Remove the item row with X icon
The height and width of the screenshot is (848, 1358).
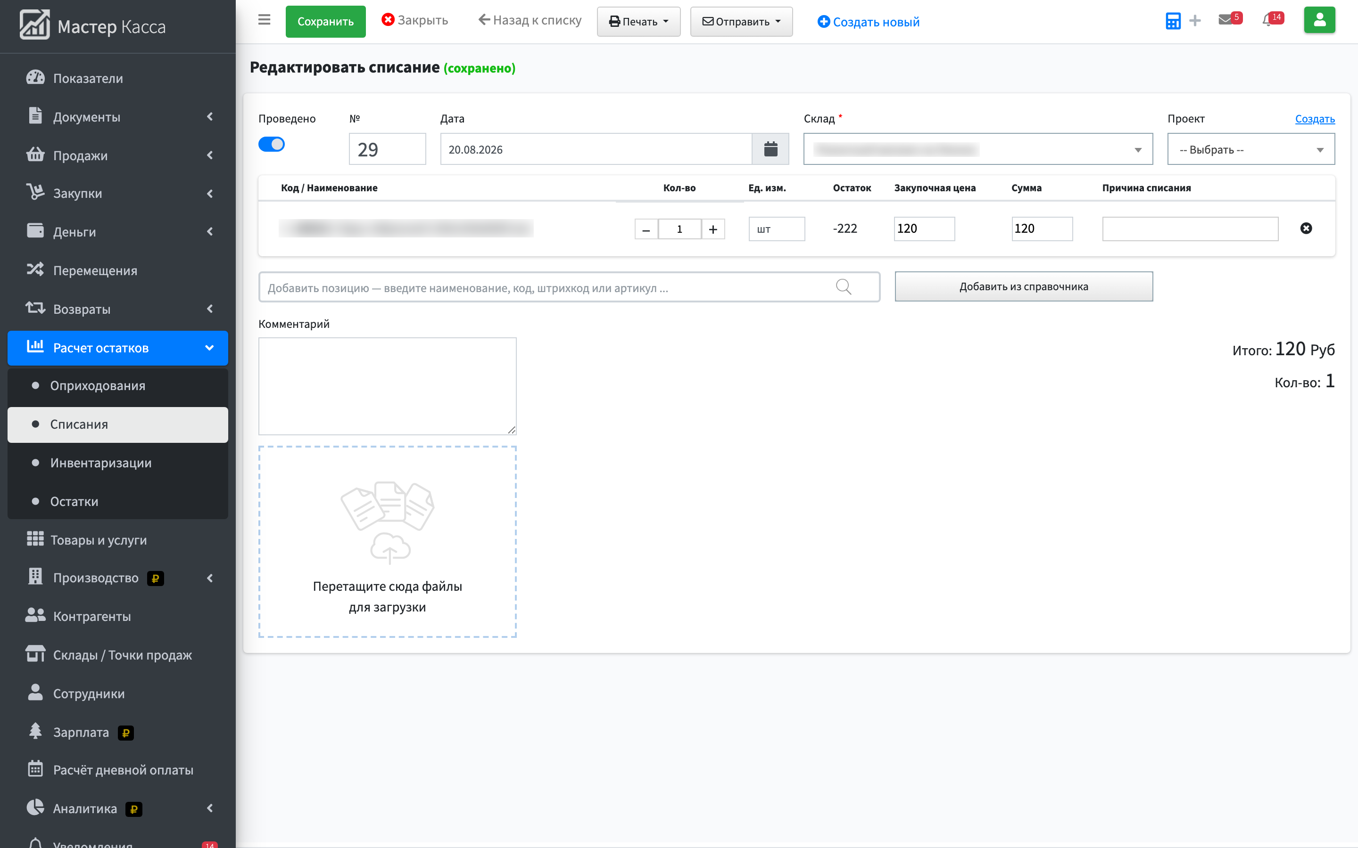1306,228
